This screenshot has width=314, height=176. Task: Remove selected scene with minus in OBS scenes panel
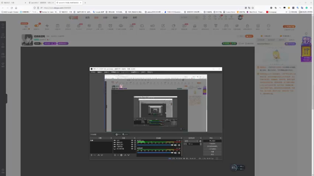pyautogui.click(x=95, y=155)
